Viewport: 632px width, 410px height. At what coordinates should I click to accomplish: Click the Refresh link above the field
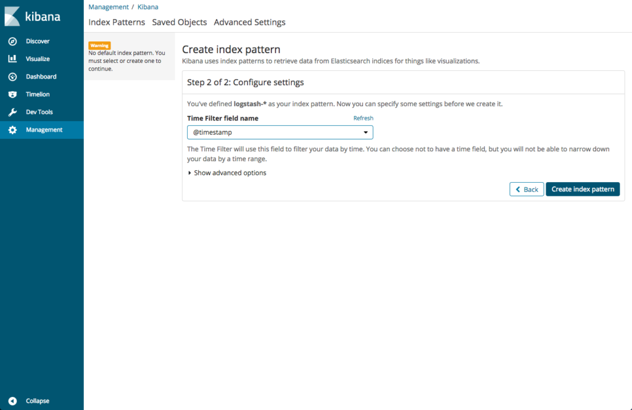363,118
